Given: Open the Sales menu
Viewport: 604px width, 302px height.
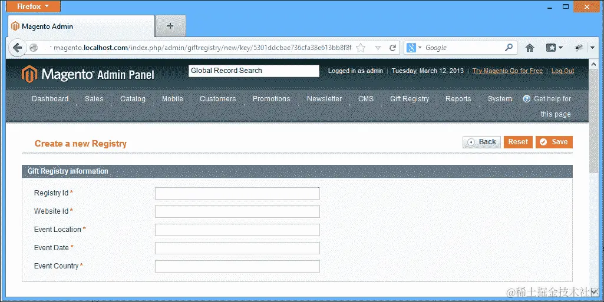Looking at the screenshot, I should (x=94, y=99).
